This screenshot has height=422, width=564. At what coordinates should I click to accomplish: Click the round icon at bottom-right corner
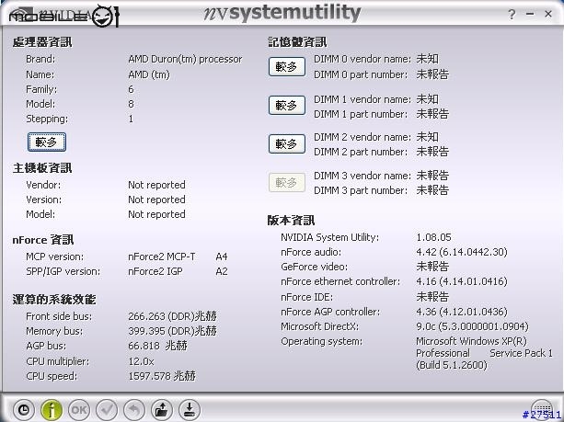542,408
